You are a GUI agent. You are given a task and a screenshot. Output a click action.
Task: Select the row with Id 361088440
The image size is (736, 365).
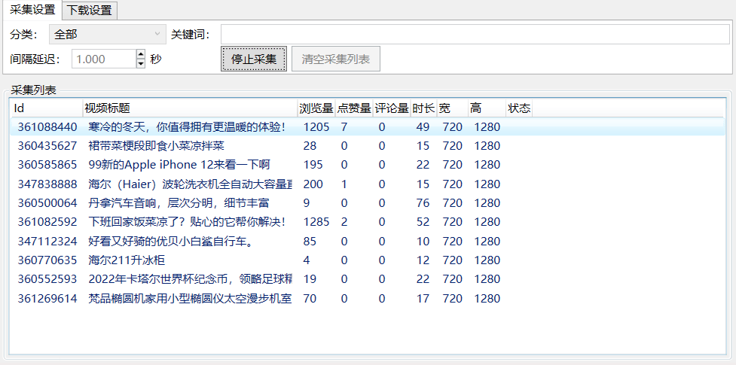click(x=47, y=127)
